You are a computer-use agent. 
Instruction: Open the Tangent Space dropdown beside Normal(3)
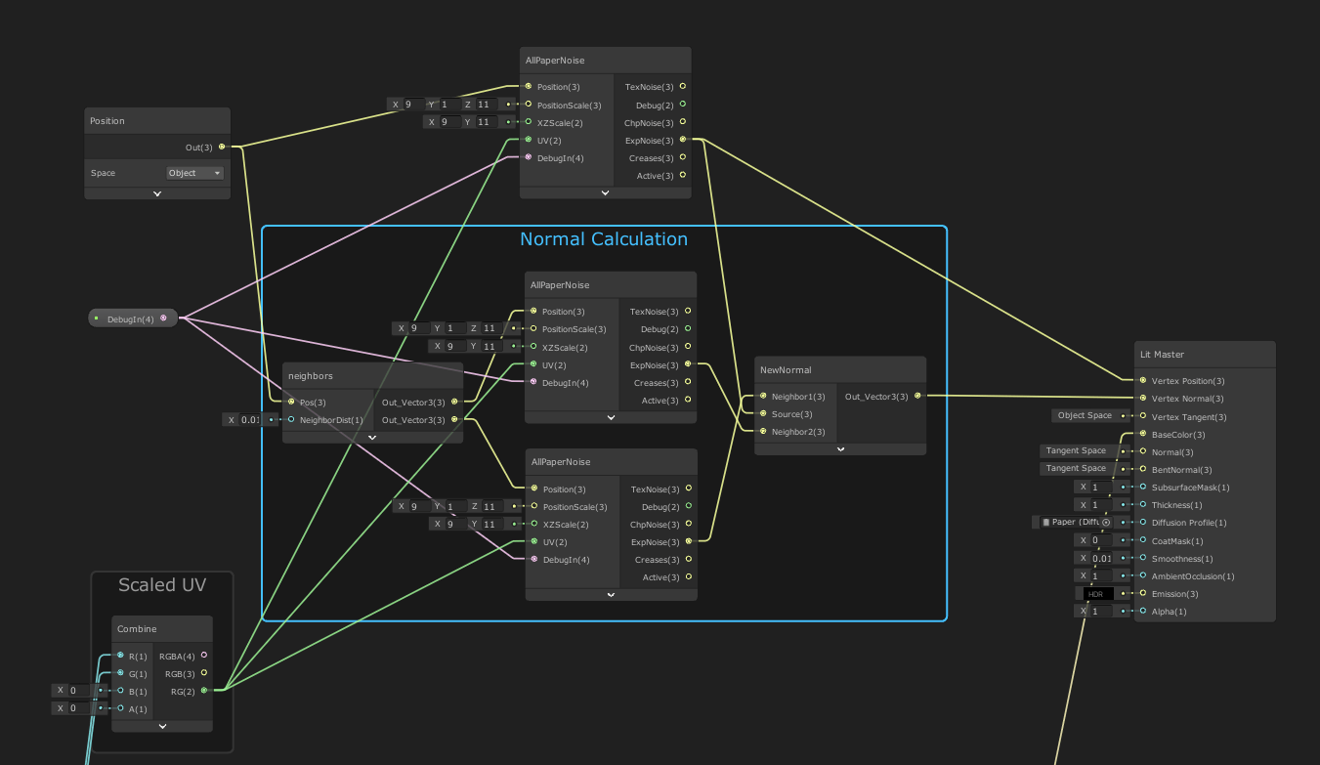point(1074,450)
